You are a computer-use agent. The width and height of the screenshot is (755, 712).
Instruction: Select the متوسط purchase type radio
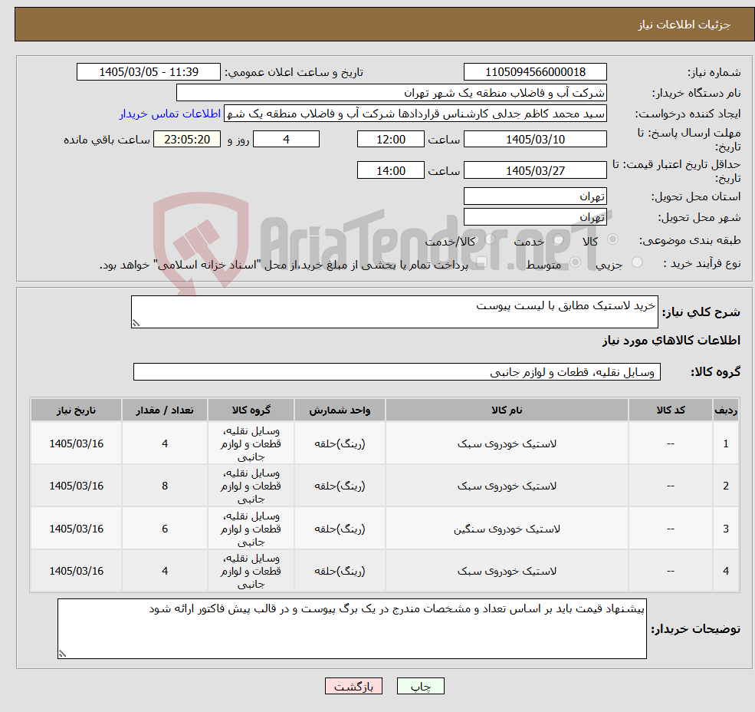coord(576,262)
